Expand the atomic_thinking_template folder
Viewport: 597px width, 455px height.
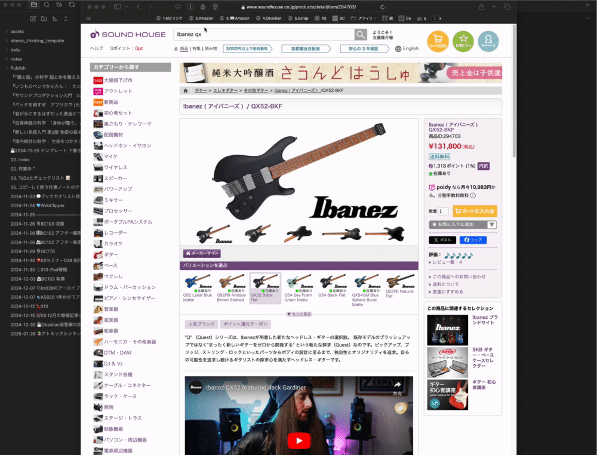coord(7,41)
